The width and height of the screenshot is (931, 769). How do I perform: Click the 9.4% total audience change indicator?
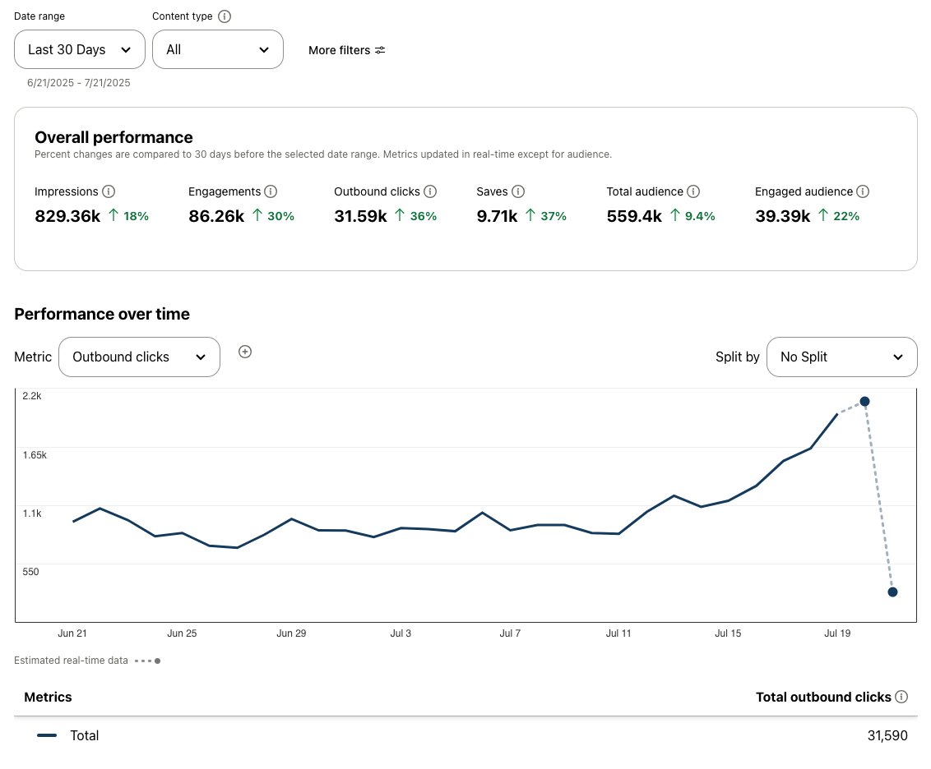coord(693,216)
